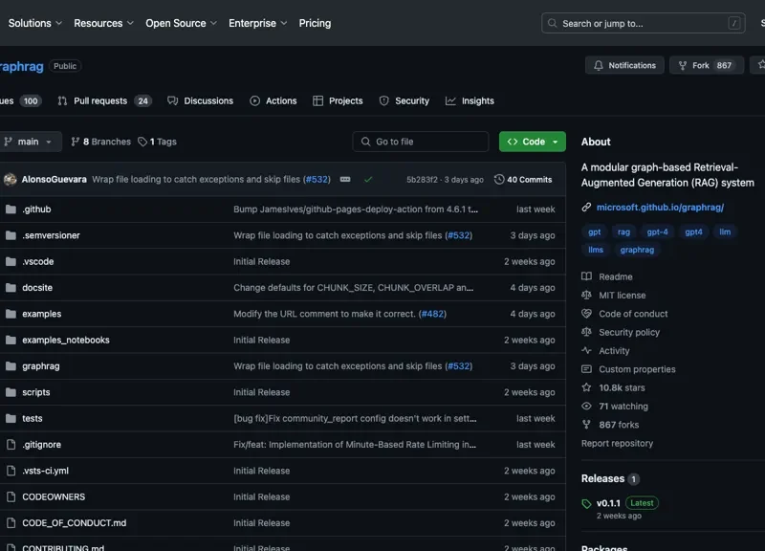Open the Custom properties link
Viewport: 765px width, 551px height.
628,369
